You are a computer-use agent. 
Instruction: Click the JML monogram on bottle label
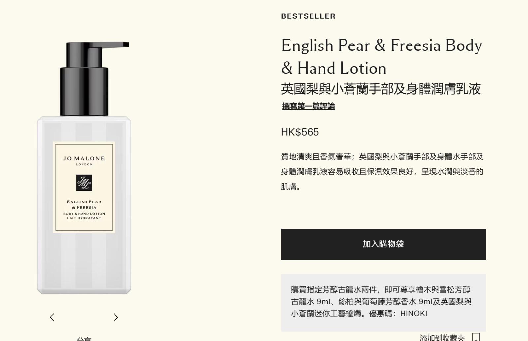click(84, 183)
